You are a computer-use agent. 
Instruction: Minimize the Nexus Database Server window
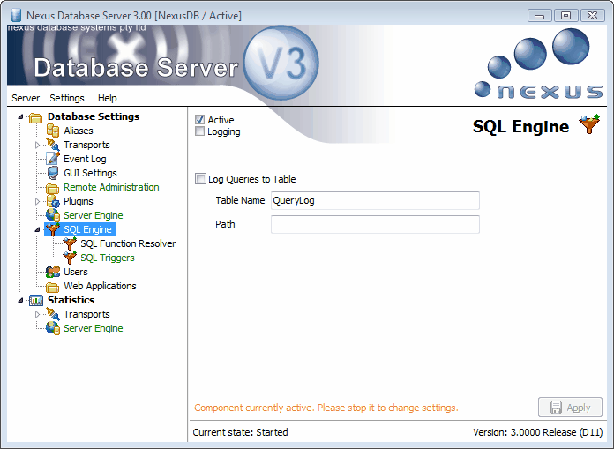click(540, 16)
